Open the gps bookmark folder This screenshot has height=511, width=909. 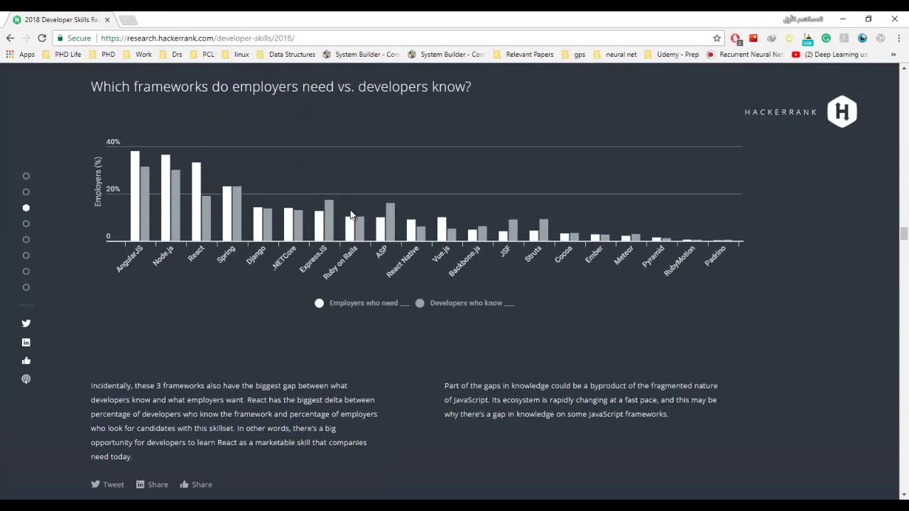(x=574, y=54)
